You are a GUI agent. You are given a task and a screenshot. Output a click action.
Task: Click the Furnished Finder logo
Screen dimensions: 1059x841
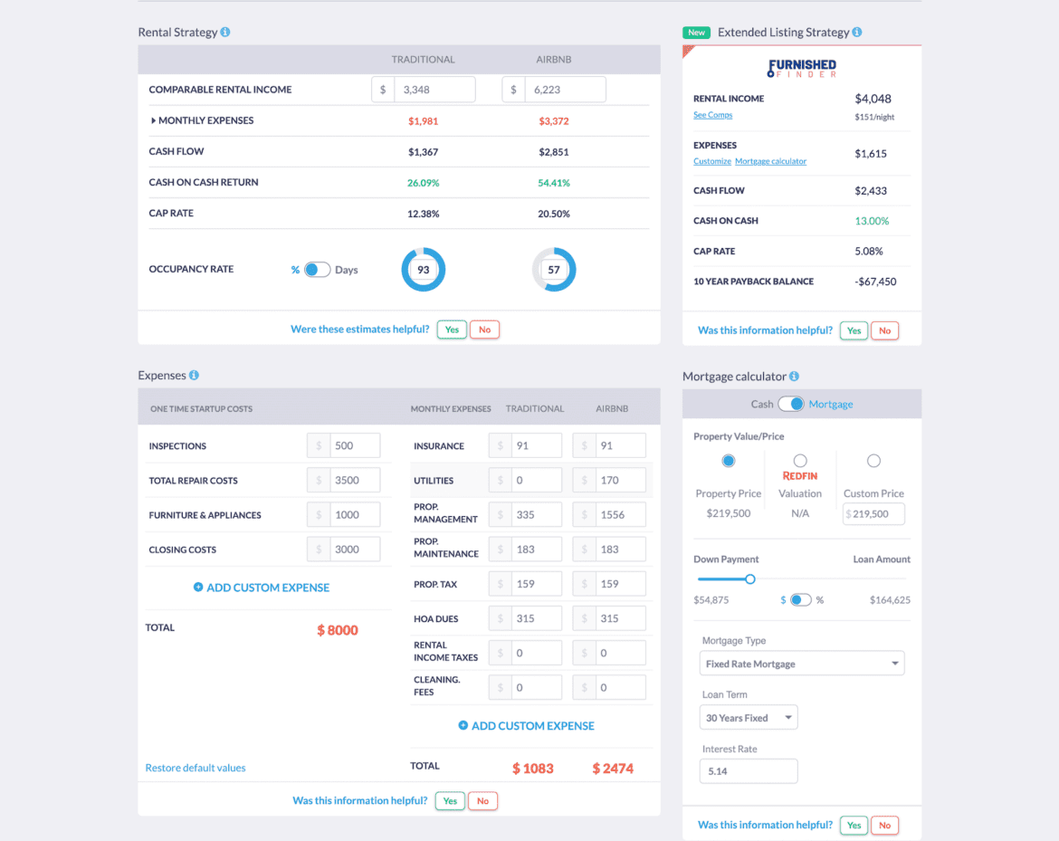pos(802,68)
